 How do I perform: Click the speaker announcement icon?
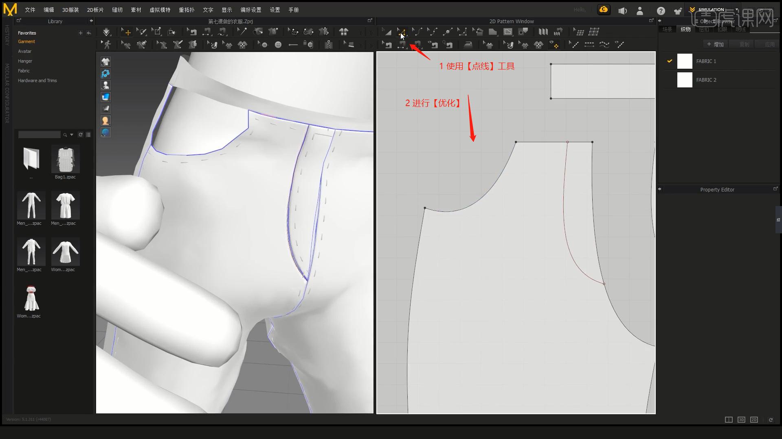(622, 11)
